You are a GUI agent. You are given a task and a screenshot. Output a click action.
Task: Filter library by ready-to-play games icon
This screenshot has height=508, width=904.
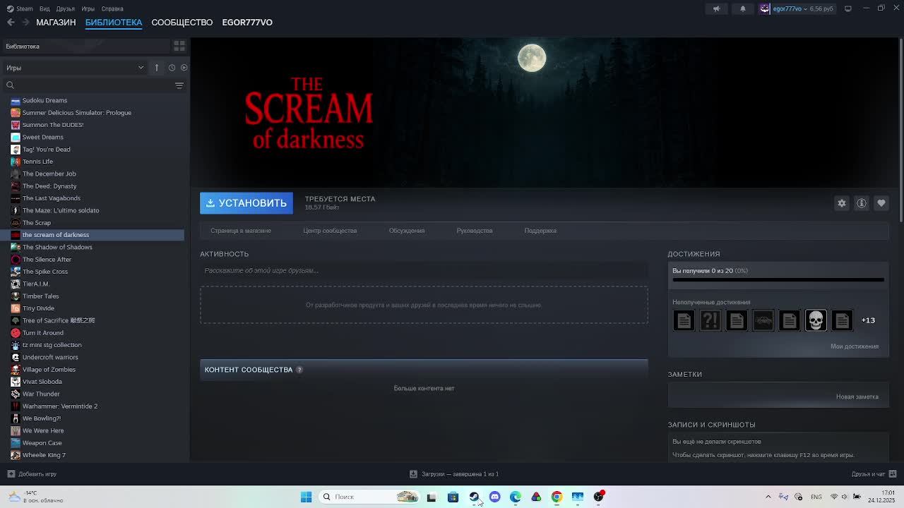click(184, 68)
